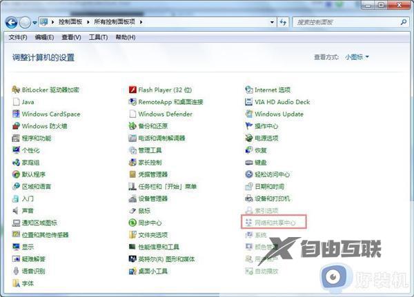Click the 家长控制 icon

pyautogui.click(x=132, y=162)
